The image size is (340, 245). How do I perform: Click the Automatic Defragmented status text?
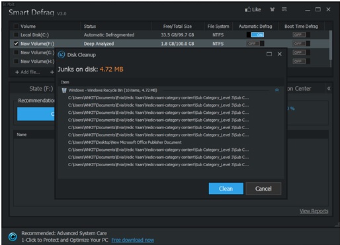tap(109, 34)
